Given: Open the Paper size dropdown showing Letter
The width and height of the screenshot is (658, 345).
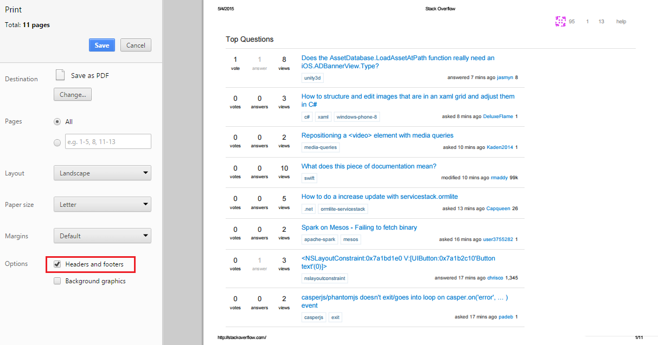Looking at the screenshot, I should (x=102, y=204).
